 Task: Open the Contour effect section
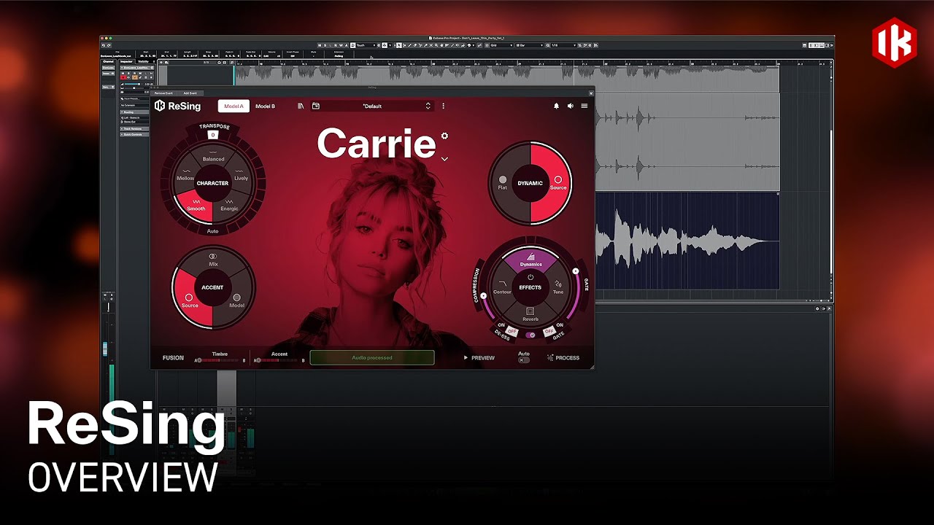coord(502,288)
